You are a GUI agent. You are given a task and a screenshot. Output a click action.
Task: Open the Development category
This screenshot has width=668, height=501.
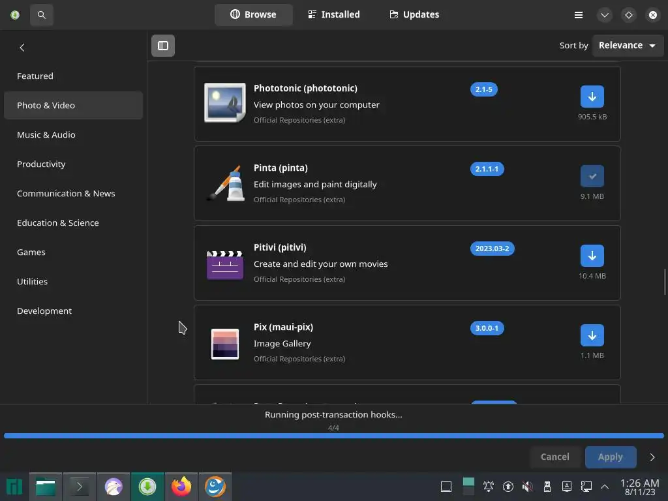point(73,311)
